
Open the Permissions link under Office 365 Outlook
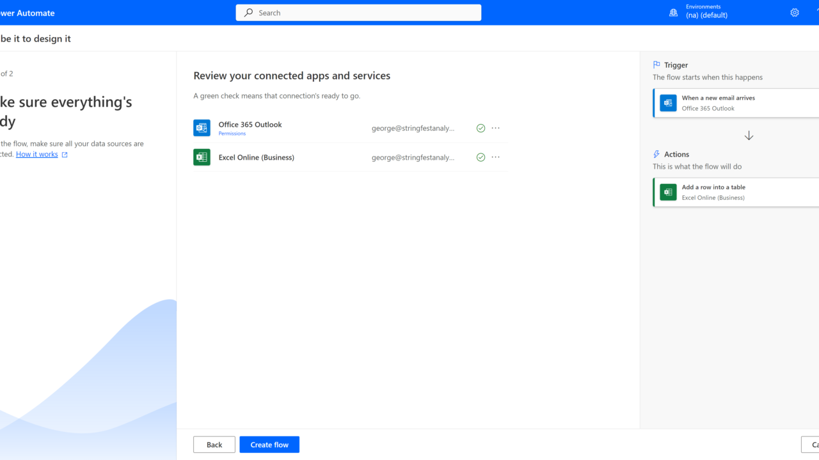pyautogui.click(x=232, y=134)
